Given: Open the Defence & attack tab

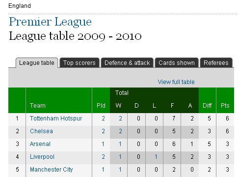Looking at the screenshot, I should [127, 63].
